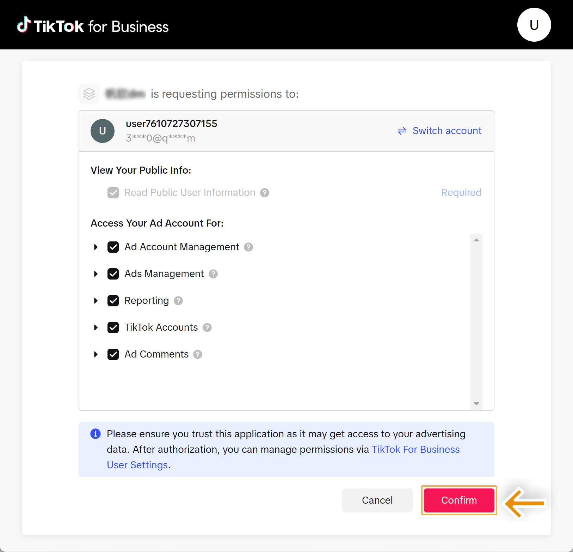Toggle the Reporting permission checkbox
Viewport: 573px width, 552px height.
113,301
